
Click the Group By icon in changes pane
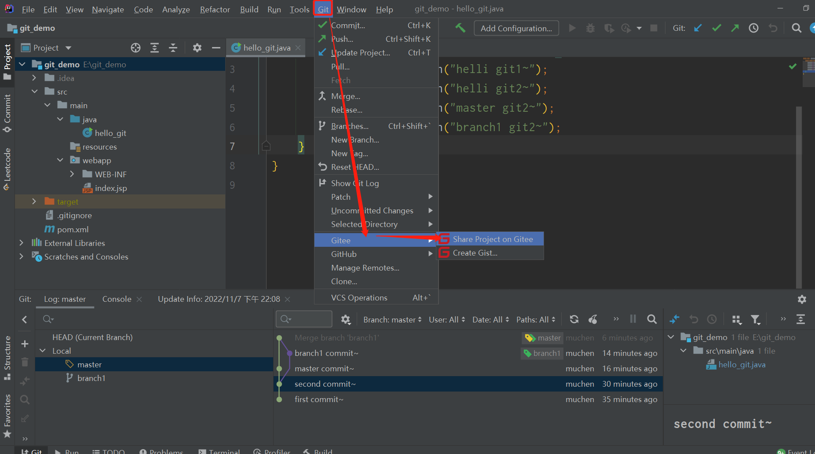[x=737, y=319]
